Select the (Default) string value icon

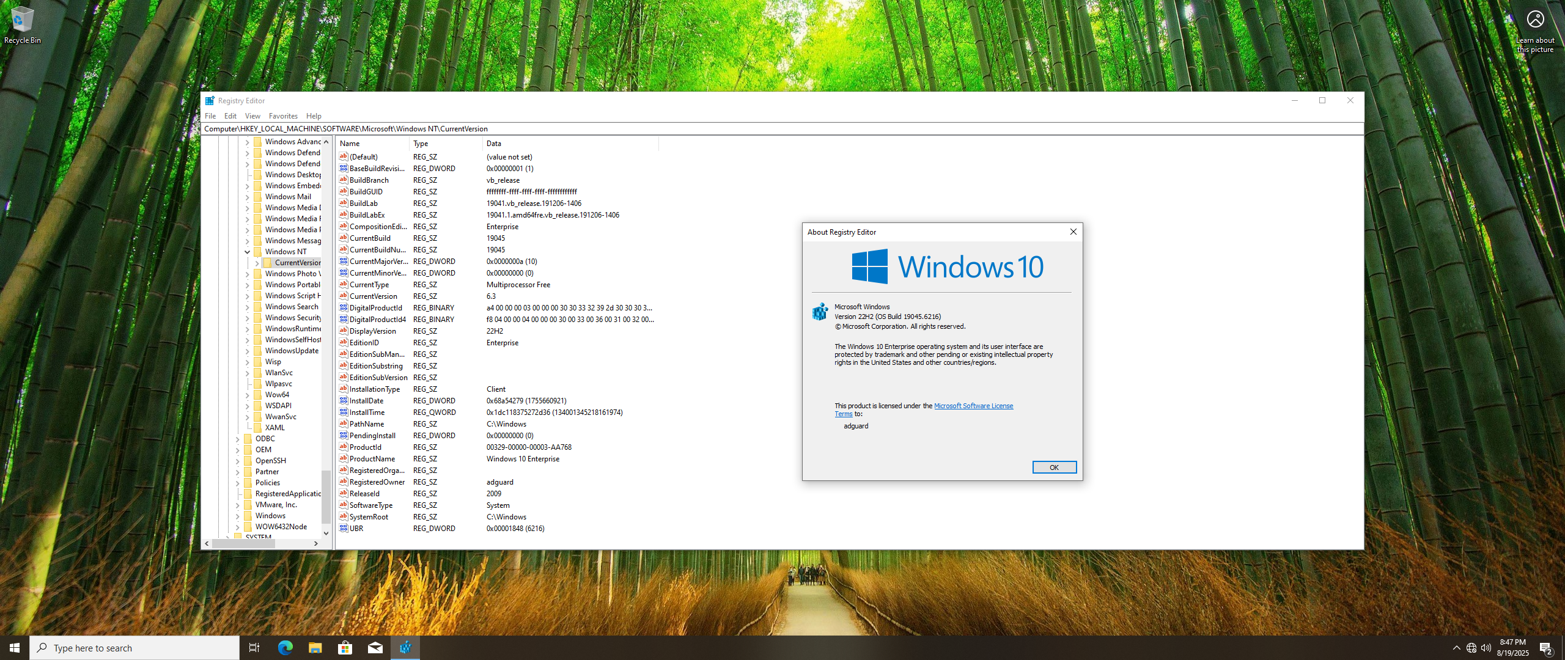tap(344, 156)
